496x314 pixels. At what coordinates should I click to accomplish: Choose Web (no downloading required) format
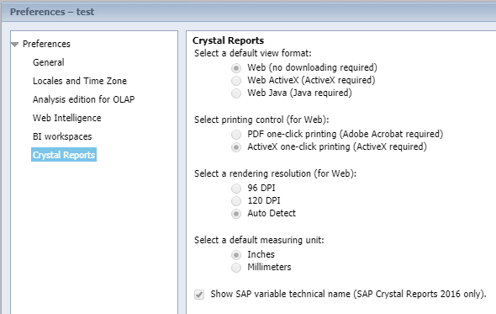point(236,68)
